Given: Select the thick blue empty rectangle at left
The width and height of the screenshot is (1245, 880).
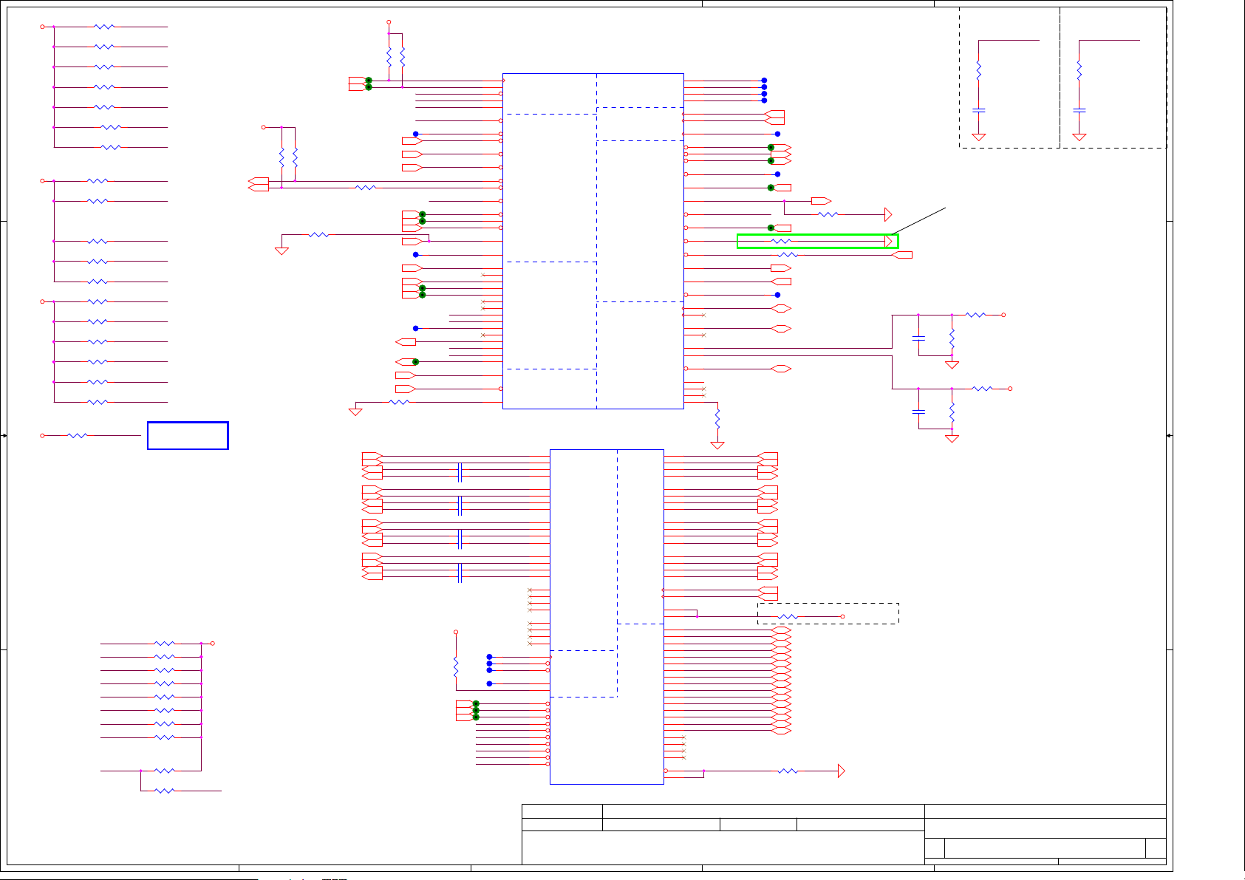Looking at the screenshot, I should (x=188, y=435).
